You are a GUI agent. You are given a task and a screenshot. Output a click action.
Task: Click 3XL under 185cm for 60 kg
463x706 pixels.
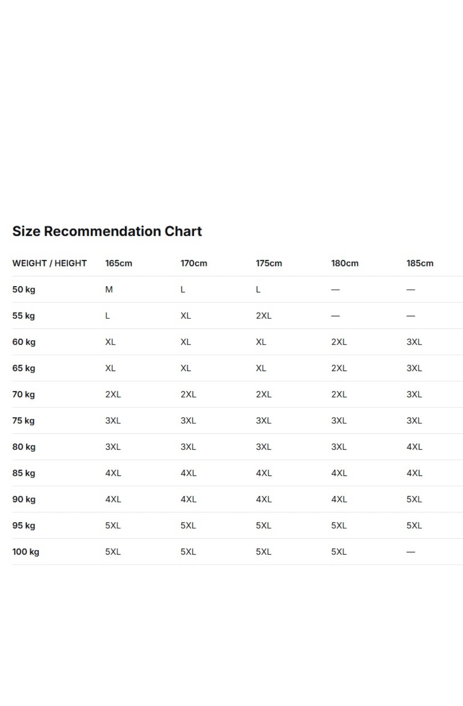(x=414, y=342)
